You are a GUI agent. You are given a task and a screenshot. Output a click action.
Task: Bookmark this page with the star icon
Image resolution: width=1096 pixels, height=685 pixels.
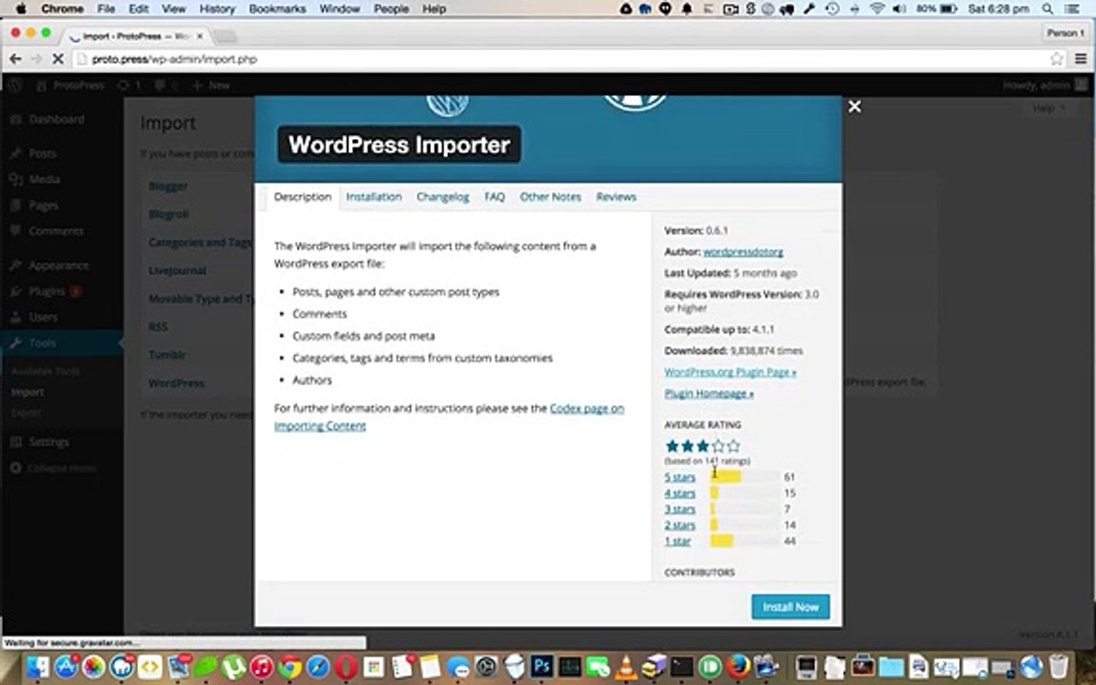point(1056,59)
